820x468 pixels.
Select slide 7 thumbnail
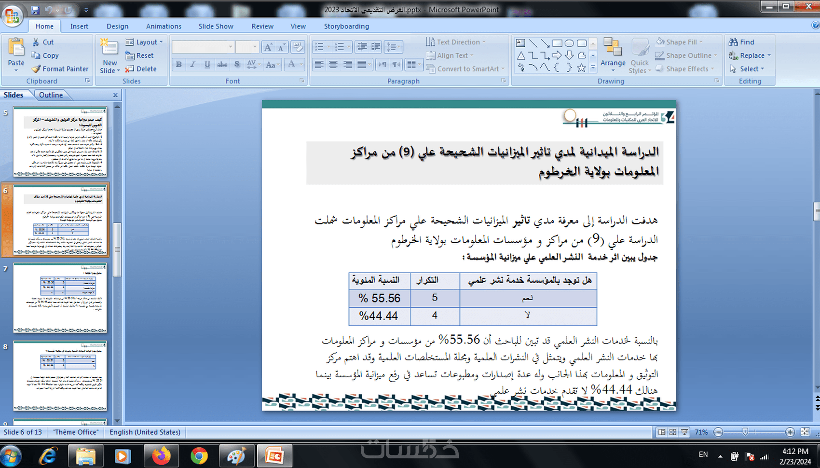(60, 298)
